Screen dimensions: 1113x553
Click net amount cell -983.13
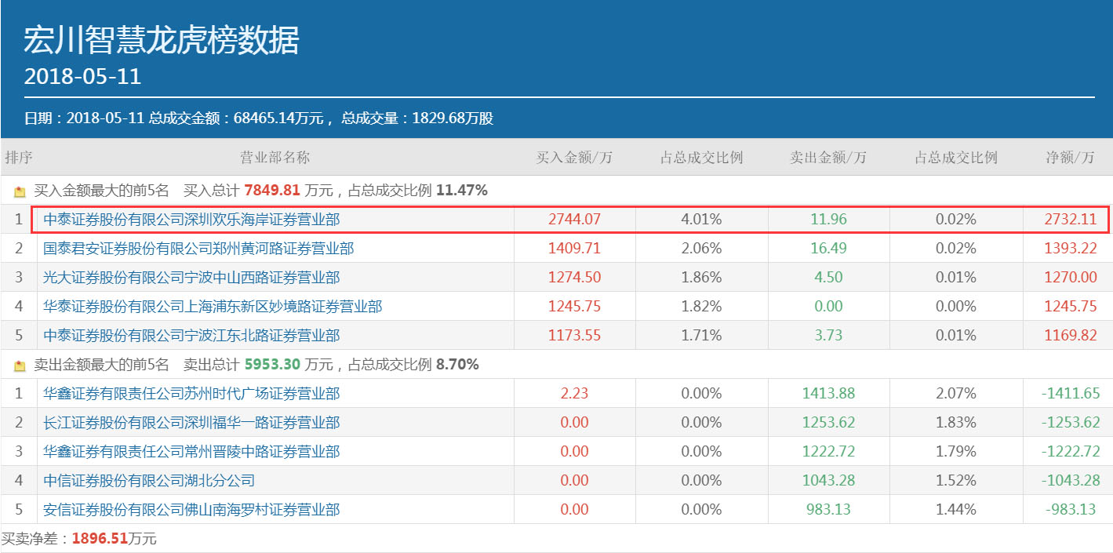(x=1070, y=510)
